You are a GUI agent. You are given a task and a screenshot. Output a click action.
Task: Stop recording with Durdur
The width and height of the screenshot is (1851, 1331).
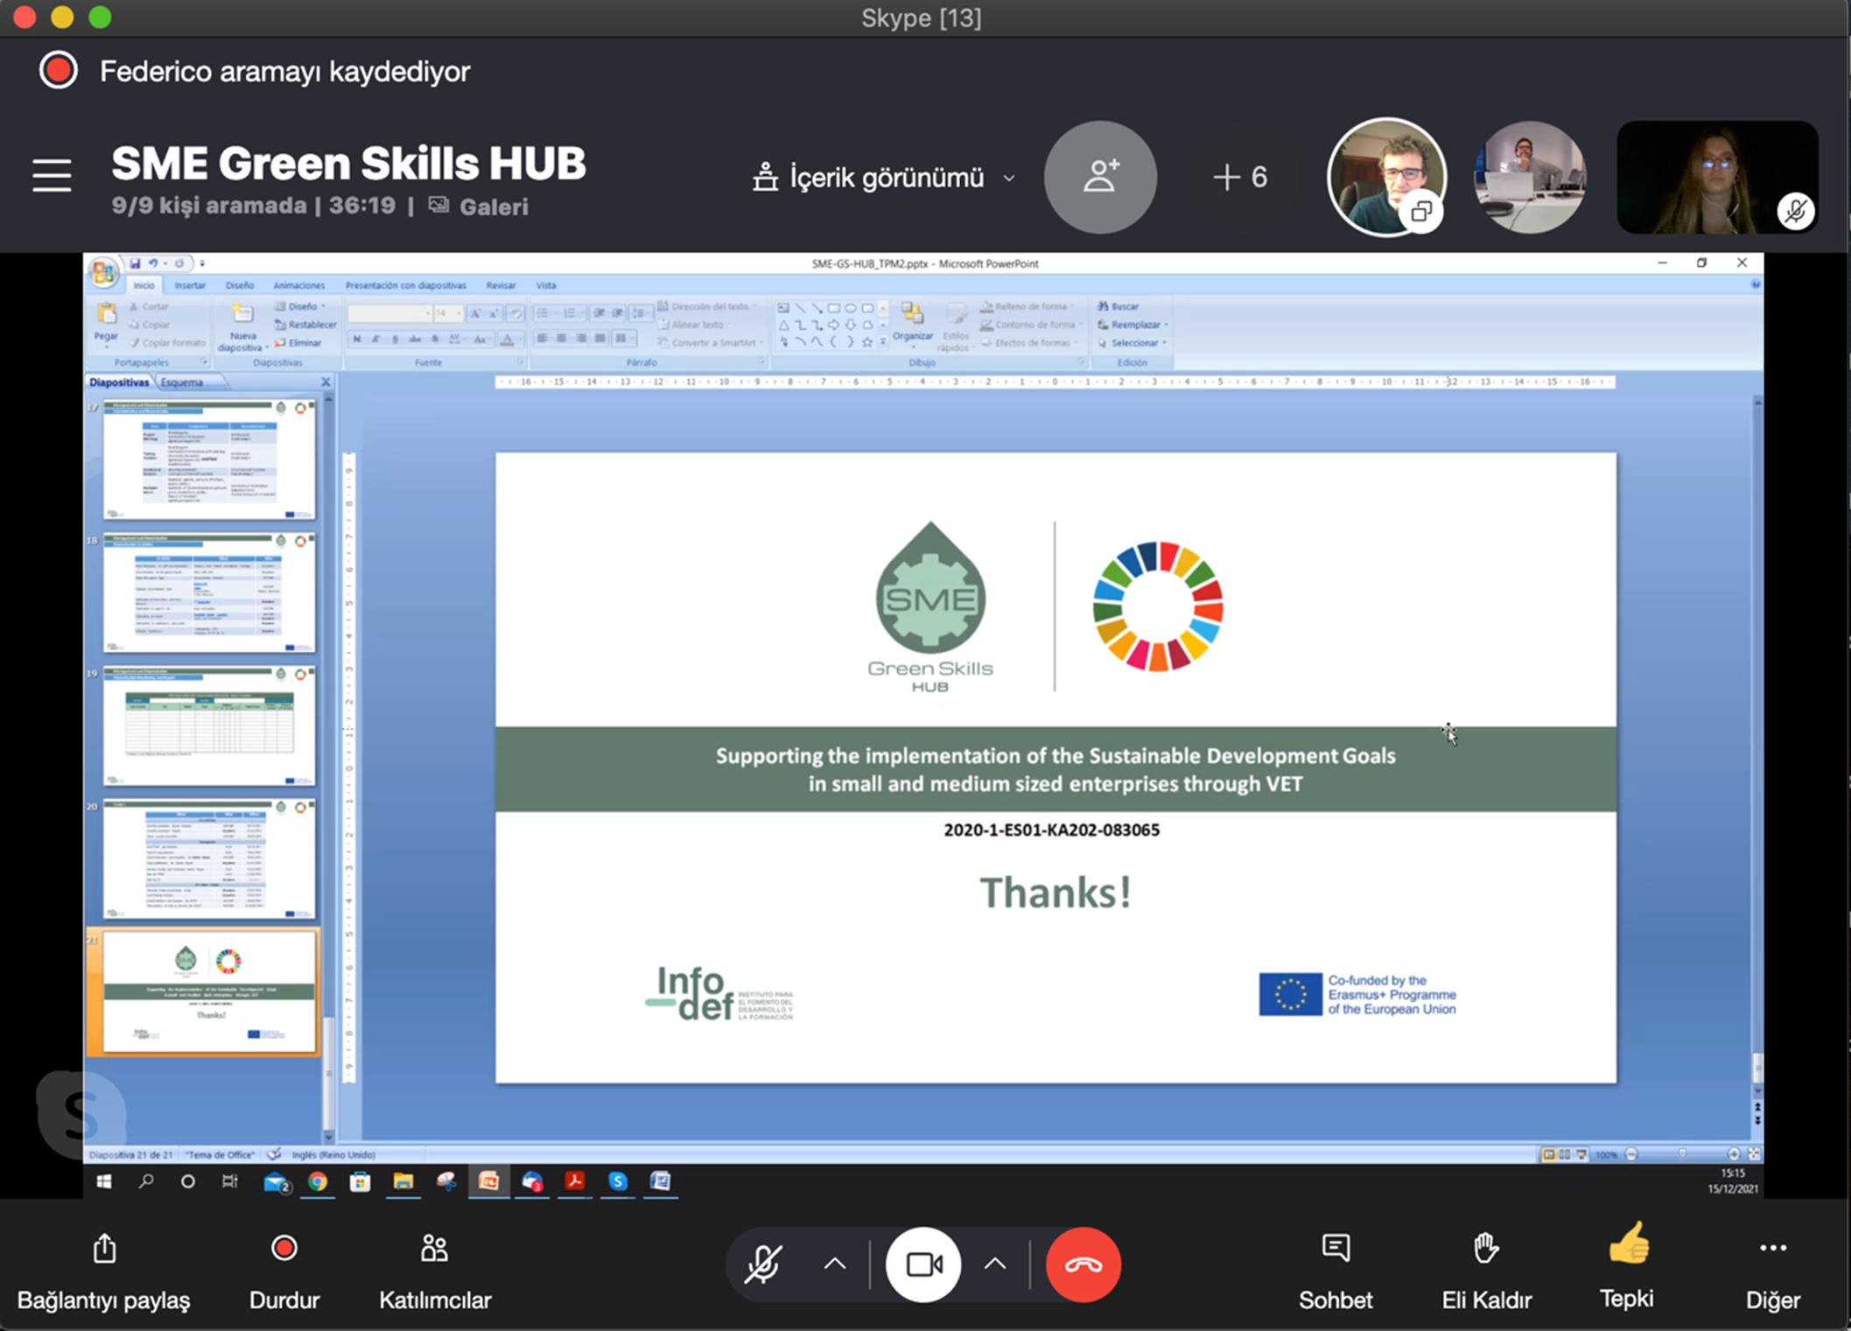(284, 1249)
